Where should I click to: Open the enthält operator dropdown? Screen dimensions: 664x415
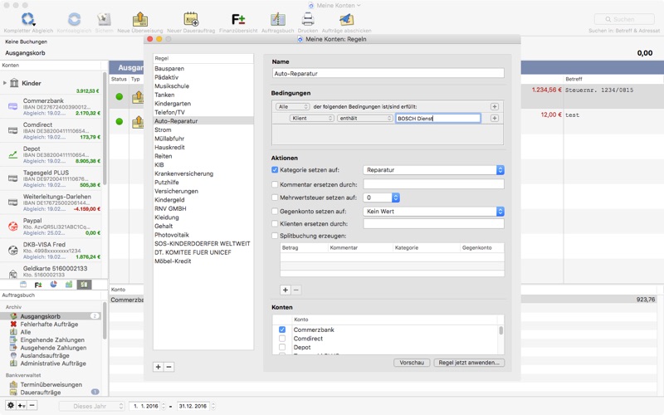365,118
